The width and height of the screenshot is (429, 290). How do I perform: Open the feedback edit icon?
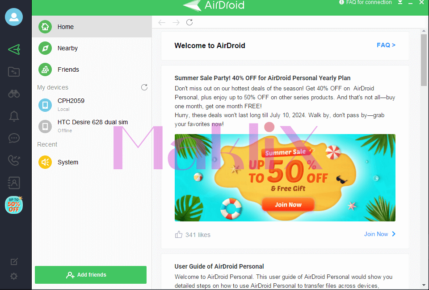tap(14, 261)
